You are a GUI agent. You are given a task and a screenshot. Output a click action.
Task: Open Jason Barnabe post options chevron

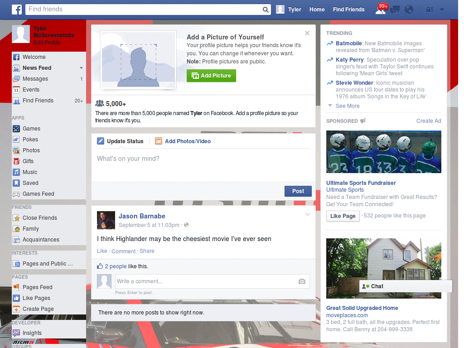pyautogui.click(x=308, y=214)
